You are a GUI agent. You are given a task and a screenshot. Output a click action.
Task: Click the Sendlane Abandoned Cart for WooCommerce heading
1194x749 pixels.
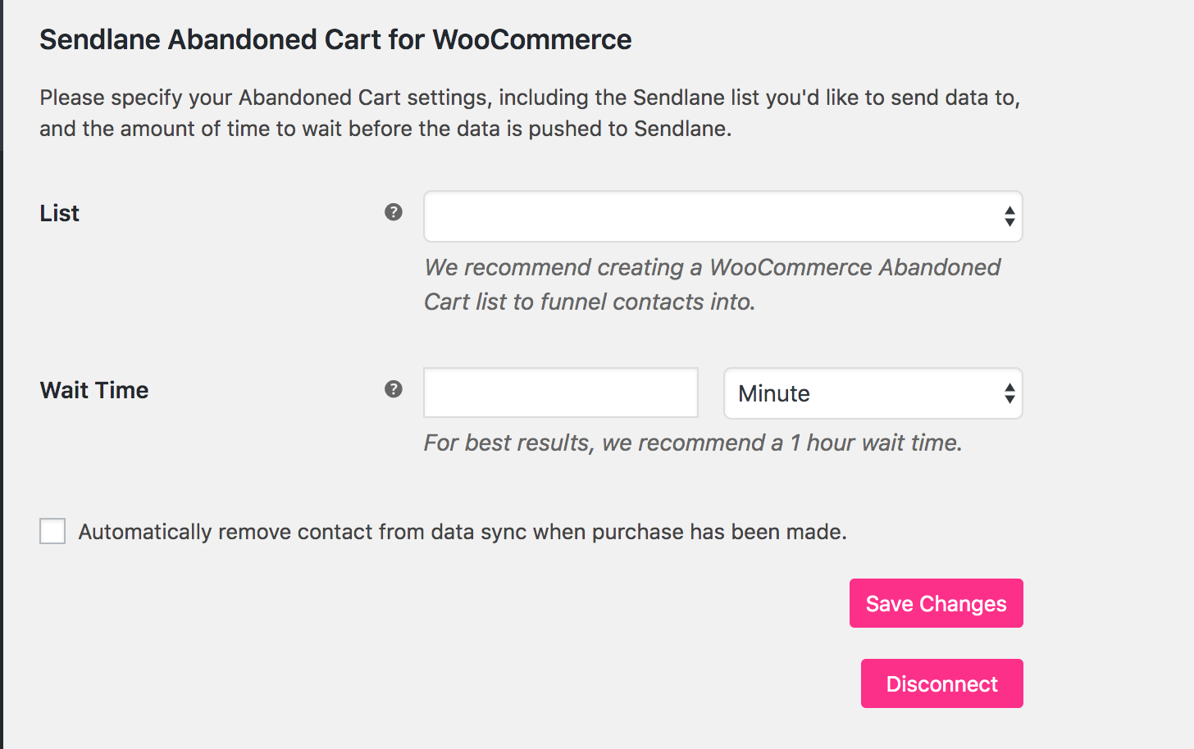tap(335, 39)
